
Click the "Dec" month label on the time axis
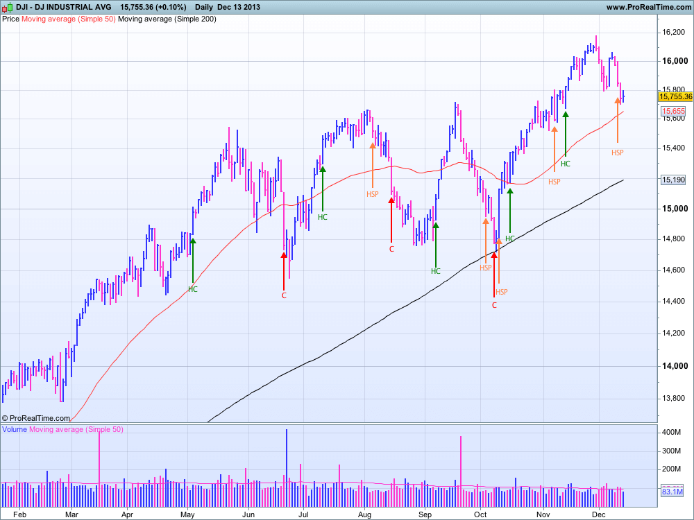[x=598, y=514]
